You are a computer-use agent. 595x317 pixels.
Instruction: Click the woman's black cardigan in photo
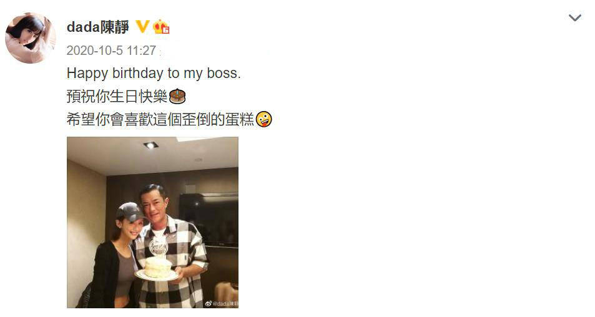point(106,275)
